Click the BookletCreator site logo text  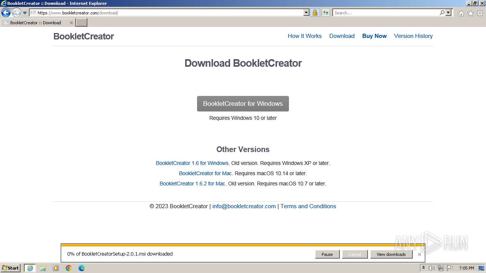click(x=84, y=36)
